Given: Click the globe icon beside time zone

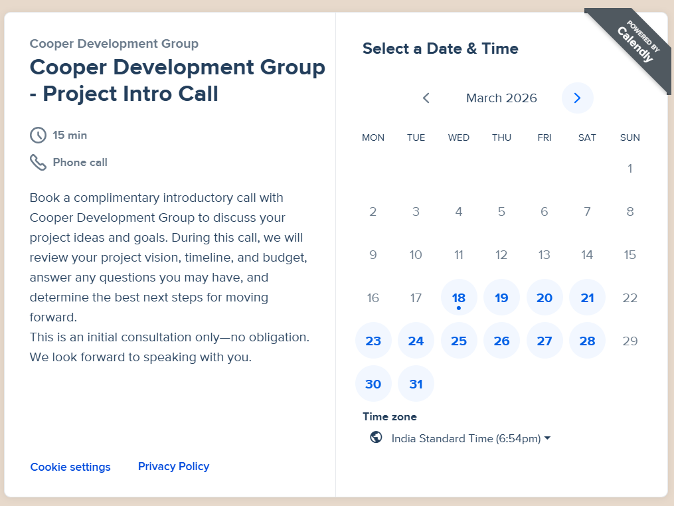Looking at the screenshot, I should (376, 438).
